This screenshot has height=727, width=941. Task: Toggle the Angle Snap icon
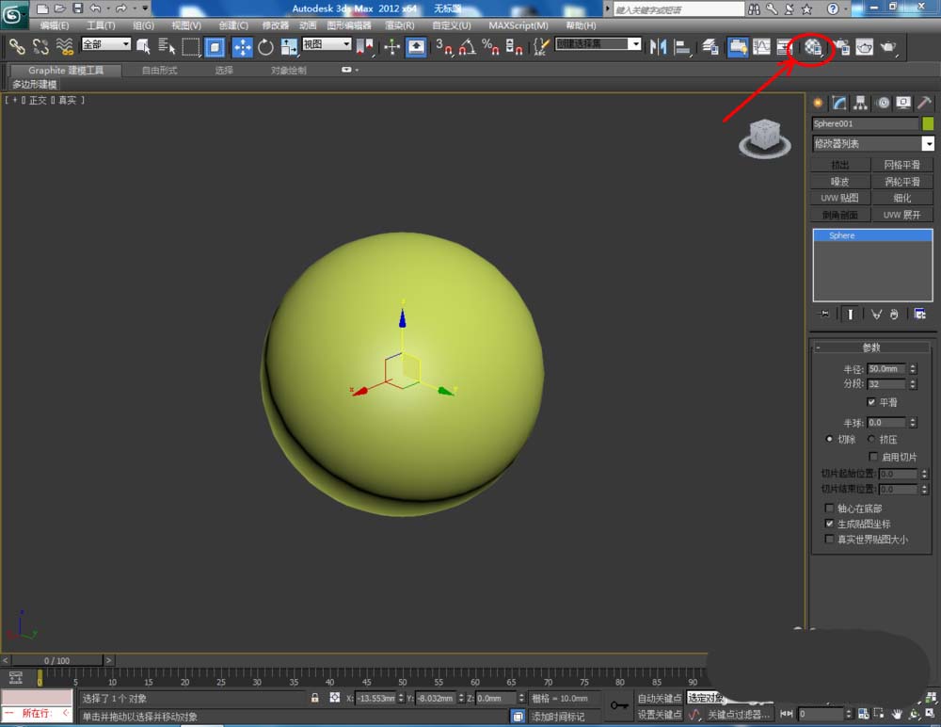pyautogui.click(x=468, y=46)
